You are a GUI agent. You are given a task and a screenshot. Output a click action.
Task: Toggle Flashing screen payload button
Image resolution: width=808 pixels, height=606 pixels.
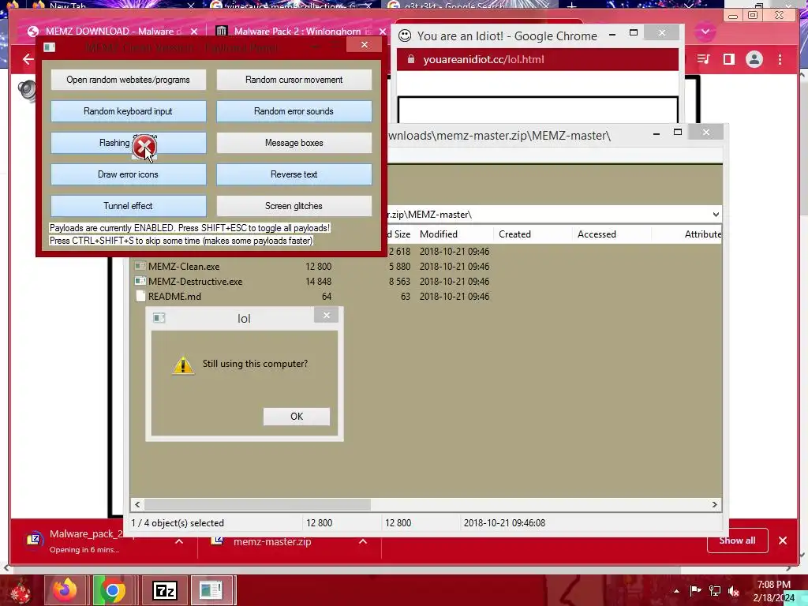(128, 143)
